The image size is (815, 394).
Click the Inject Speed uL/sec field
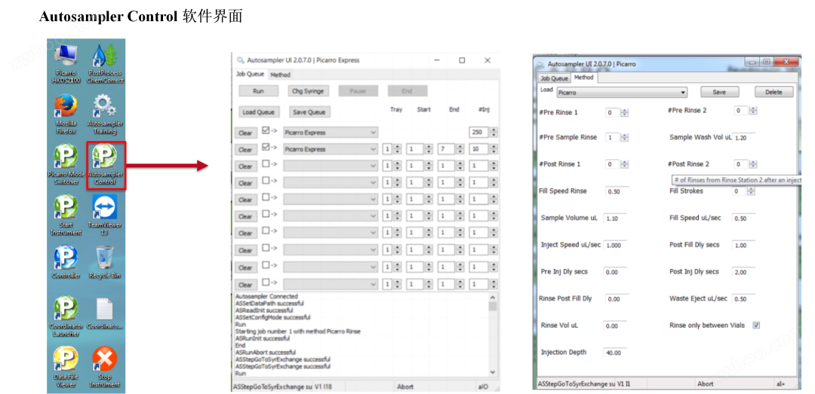[x=615, y=246]
